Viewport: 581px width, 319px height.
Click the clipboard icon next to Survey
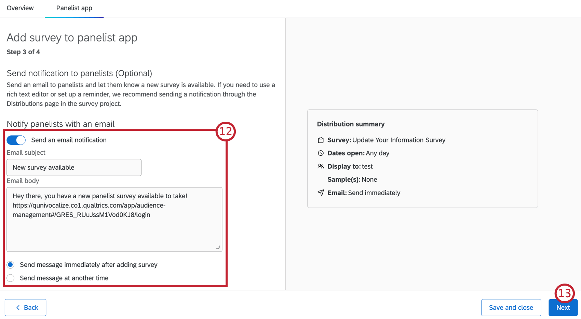321,140
